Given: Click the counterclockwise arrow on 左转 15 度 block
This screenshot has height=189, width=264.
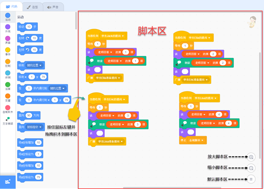Looking at the screenshot, I should (x=27, y=50).
